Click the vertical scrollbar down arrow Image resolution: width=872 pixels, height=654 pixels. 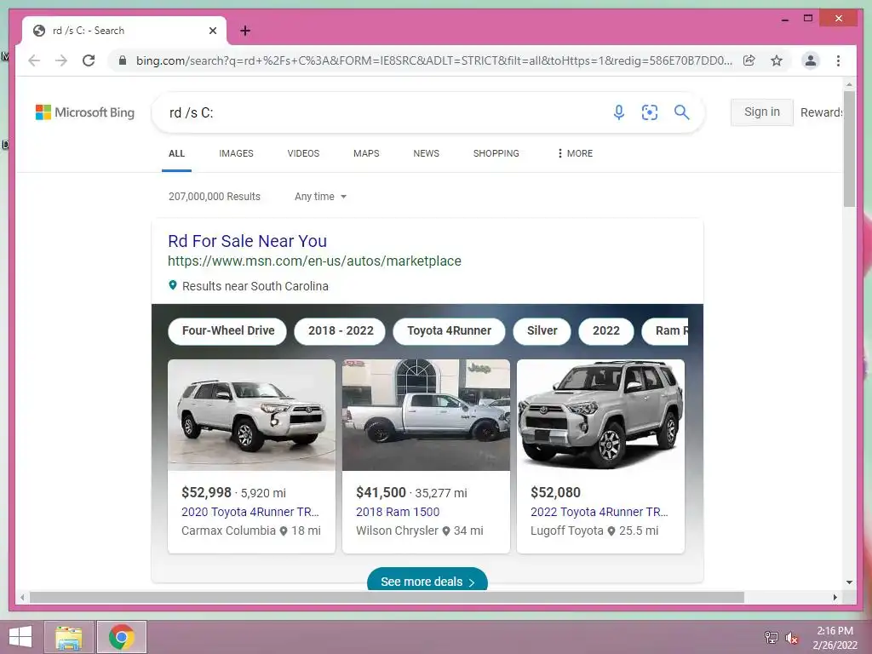849,582
